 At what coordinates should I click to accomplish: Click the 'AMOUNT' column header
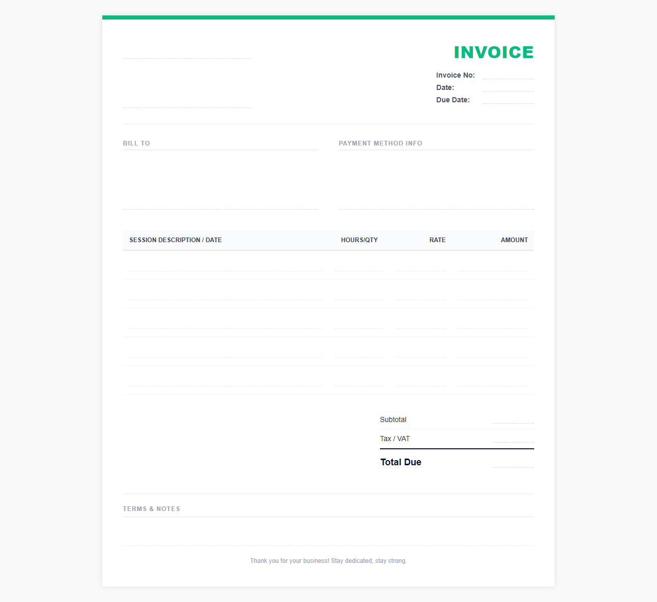tap(514, 240)
